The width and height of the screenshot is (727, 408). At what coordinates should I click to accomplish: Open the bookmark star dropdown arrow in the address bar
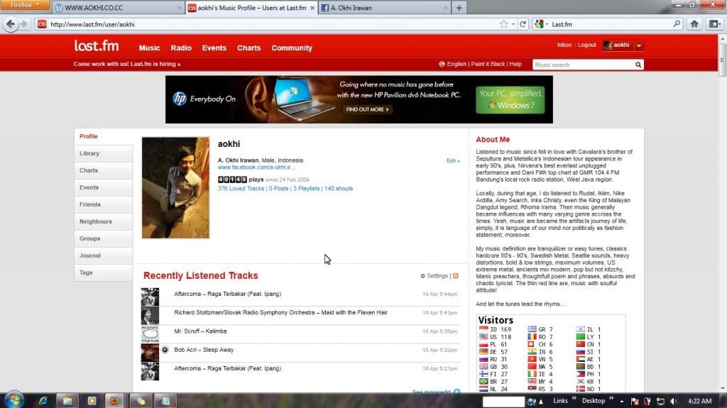[x=513, y=24]
